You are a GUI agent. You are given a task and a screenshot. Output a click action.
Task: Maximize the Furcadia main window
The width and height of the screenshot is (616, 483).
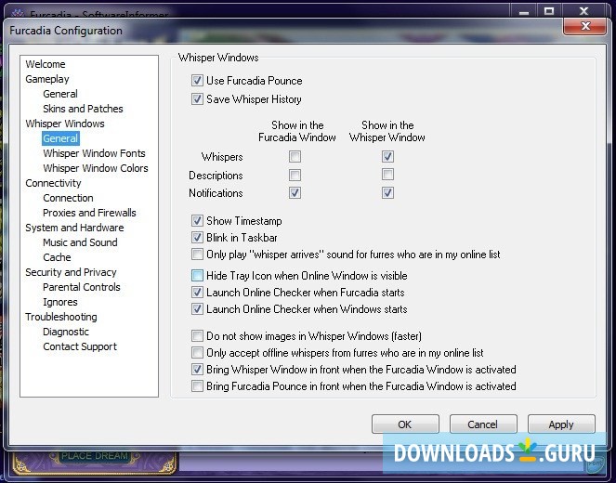549,11
